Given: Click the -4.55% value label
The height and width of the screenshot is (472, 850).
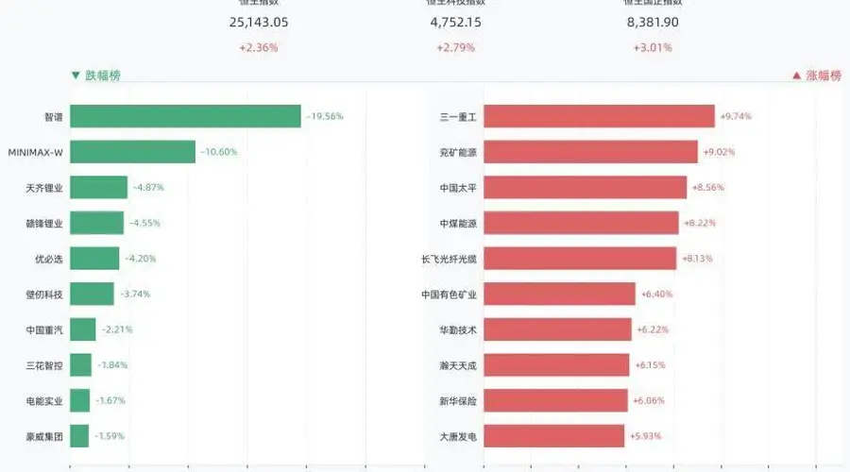Looking at the screenshot, I should pos(144,223).
